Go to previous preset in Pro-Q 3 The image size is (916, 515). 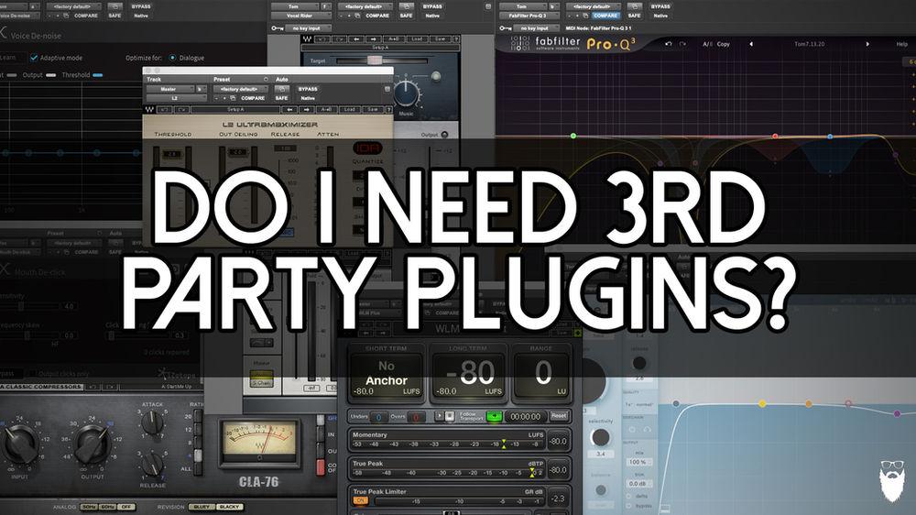point(751,44)
